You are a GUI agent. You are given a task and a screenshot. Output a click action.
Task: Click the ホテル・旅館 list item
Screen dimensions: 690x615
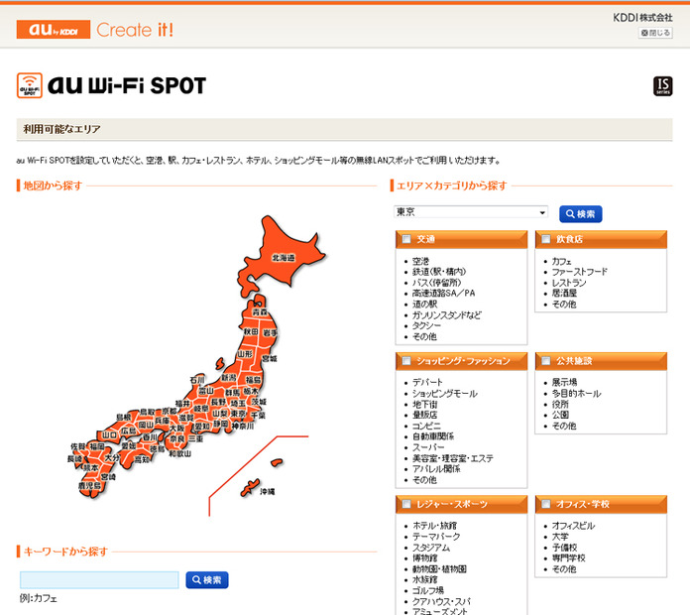[x=435, y=526]
